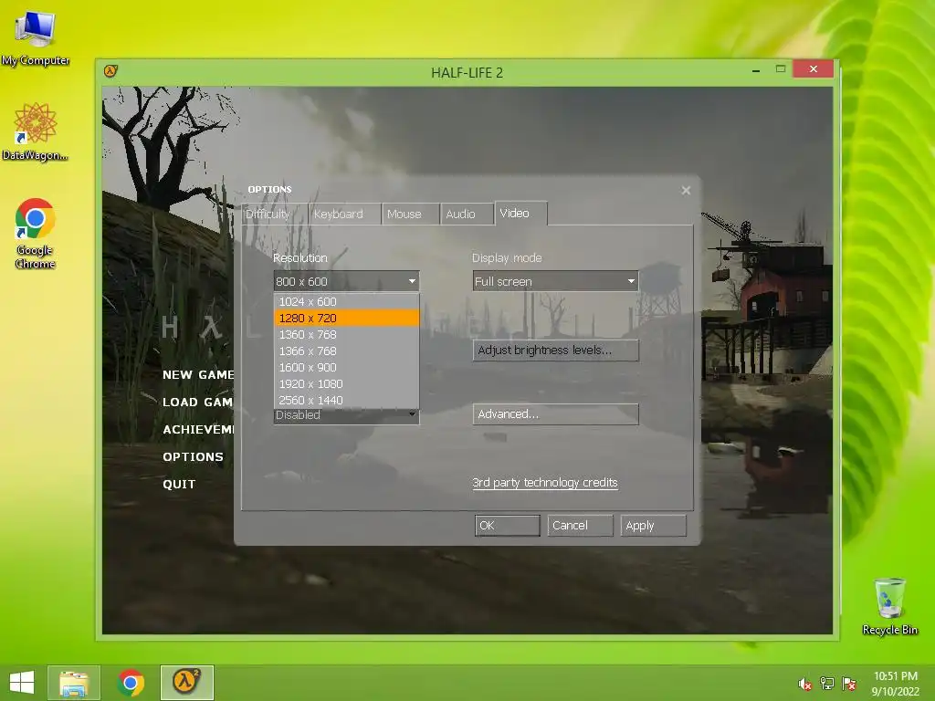Screen dimensions: 935x701
Task: Open the dropdown showing Disabled
Action: [x=346, y=415]
